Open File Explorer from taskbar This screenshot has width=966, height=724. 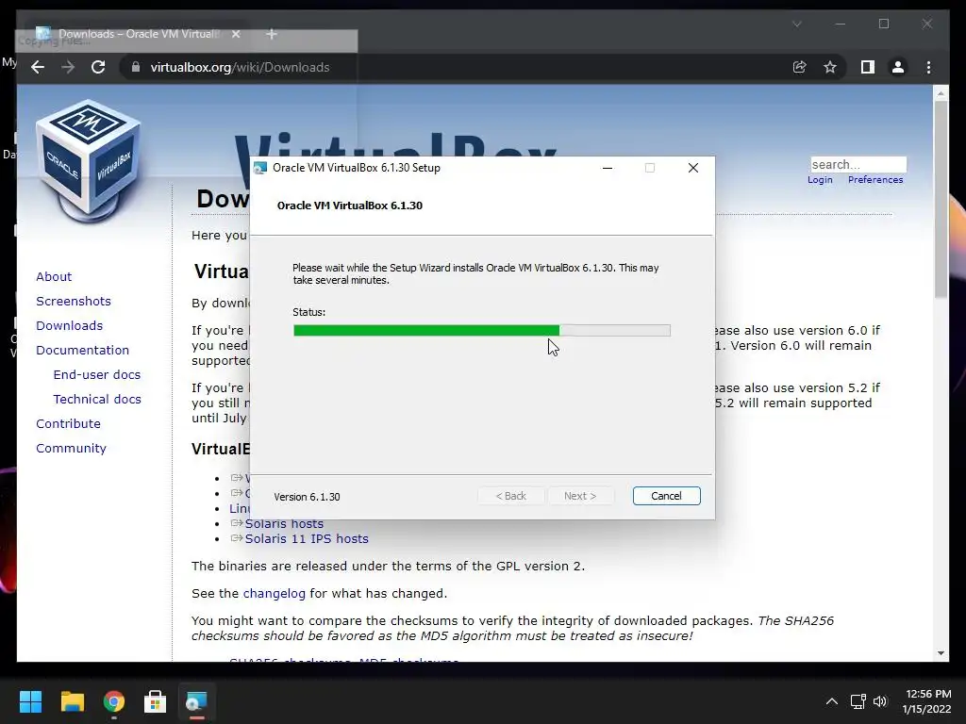72,701
